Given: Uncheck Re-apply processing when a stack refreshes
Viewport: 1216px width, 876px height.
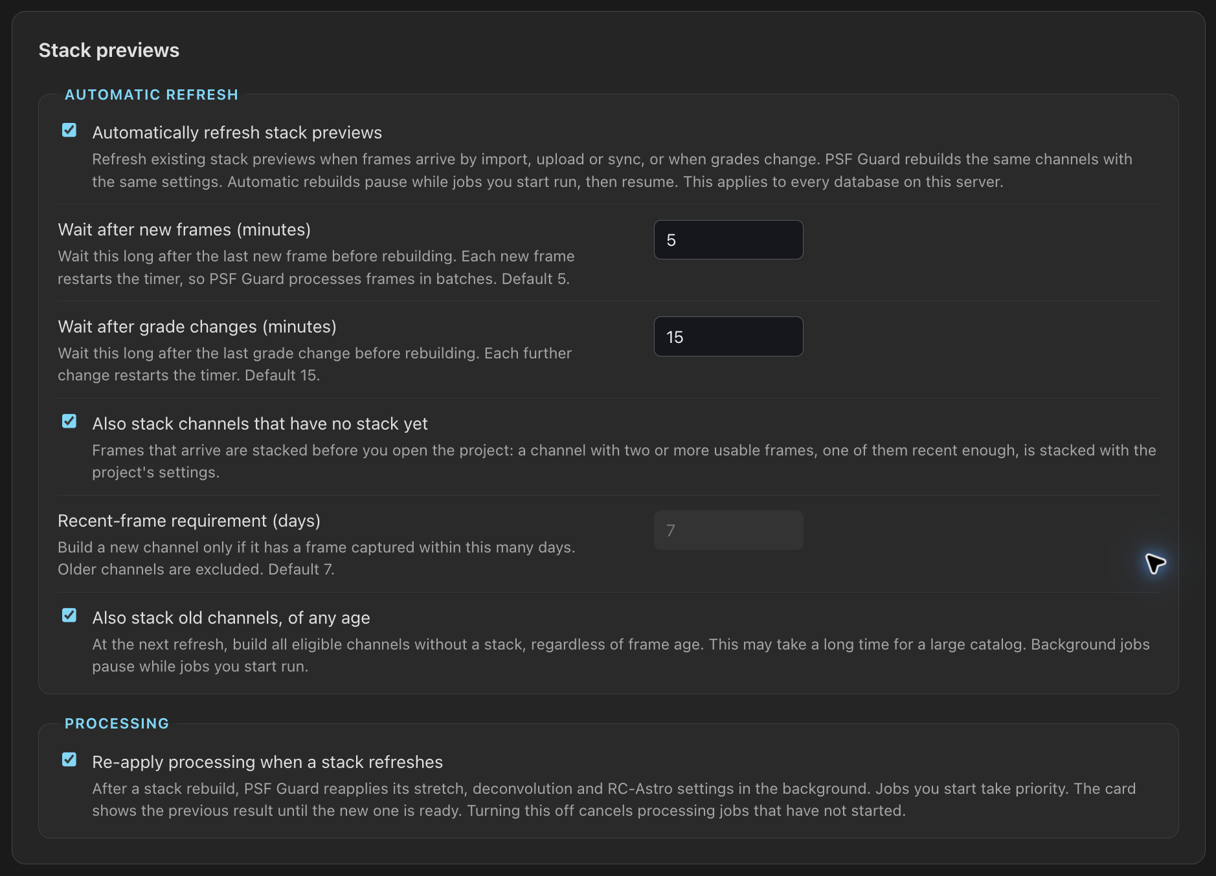Looking at the screenshot, I should [69, 760].
